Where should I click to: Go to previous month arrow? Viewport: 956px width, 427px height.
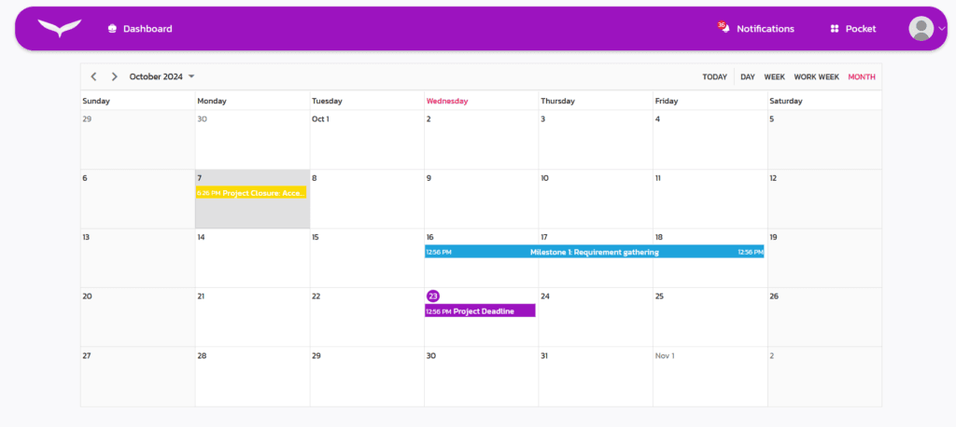(93, 76)
